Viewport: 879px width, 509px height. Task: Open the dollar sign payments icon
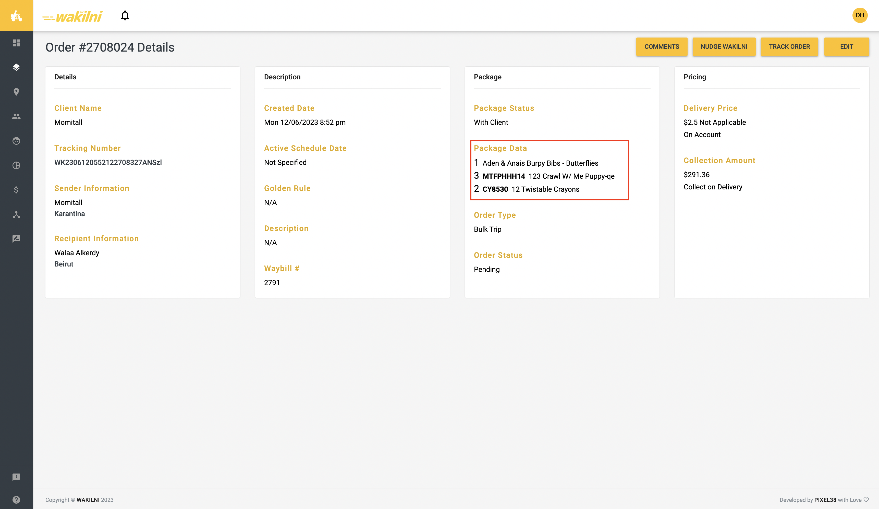[x=16, y=190]
